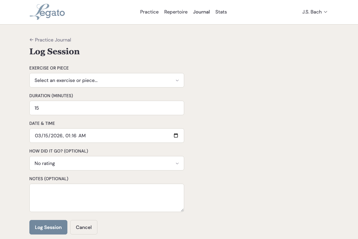
Task: Click the Duration minutes field
Action: coord(107,108)
